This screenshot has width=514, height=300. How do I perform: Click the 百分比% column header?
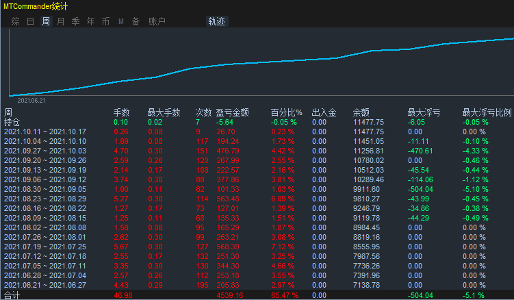pos(287,112)
